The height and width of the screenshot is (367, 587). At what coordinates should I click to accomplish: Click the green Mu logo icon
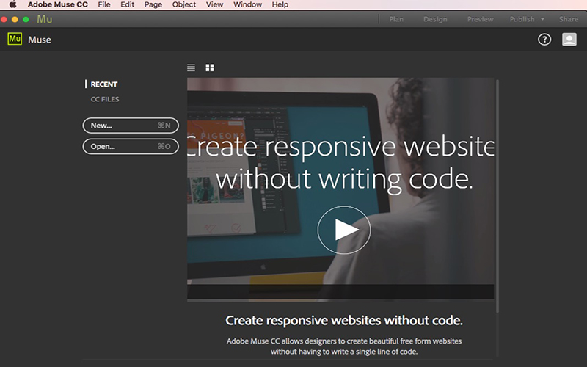(x=15, y=39)
